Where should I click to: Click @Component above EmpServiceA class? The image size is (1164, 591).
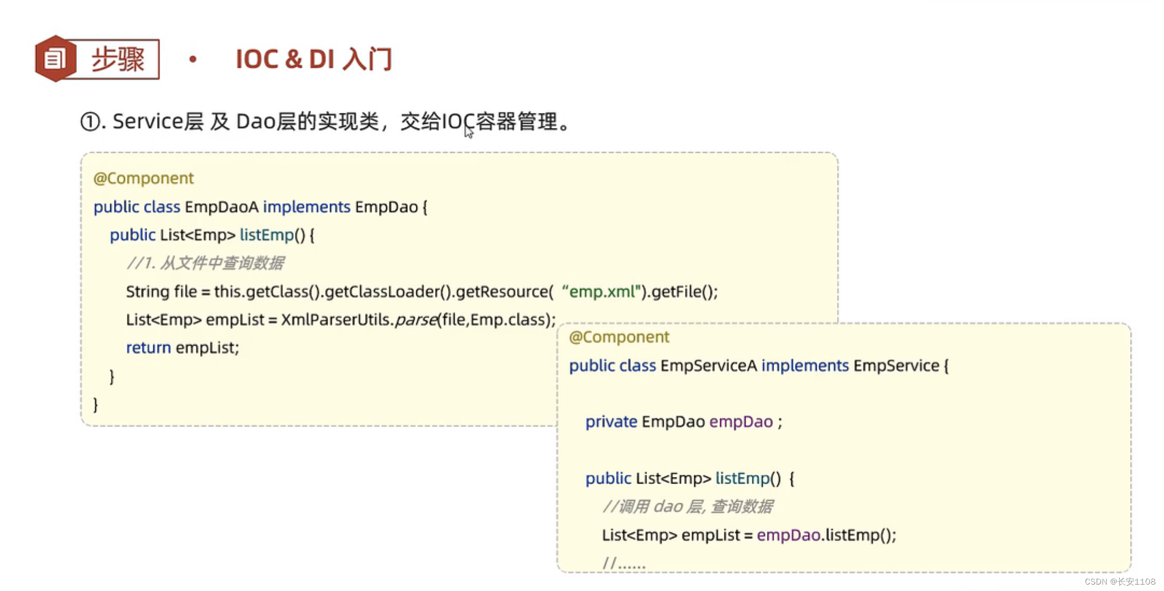[x=619, y=337]
